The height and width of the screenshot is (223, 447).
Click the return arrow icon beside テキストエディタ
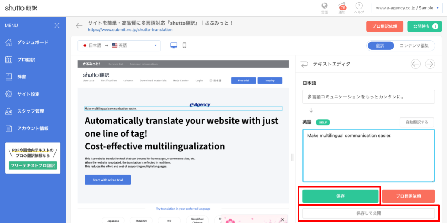(304, 64)
